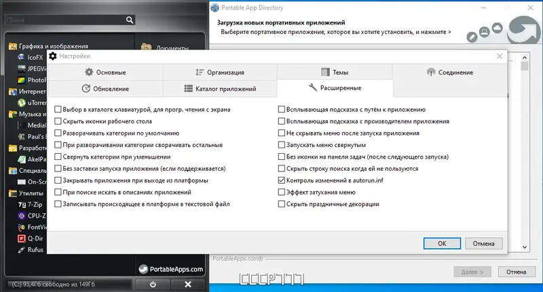Tick Скрыть иконки рабочего стола
543x292 pixels.
pyautogui.click(x=58, y=121)
